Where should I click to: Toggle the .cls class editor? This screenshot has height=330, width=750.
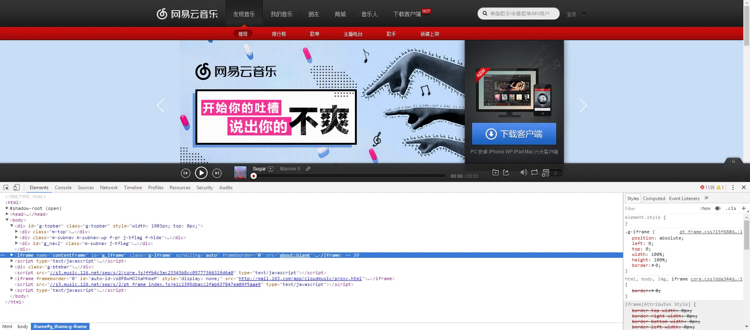(x=731, y=208)
